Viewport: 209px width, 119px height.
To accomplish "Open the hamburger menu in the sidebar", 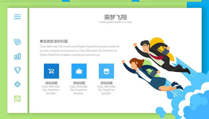I will [x=17, y=17].
